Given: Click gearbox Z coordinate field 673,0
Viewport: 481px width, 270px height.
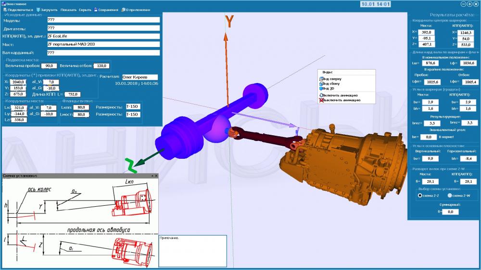Looking at the screenshot, I should coord(18,94).
